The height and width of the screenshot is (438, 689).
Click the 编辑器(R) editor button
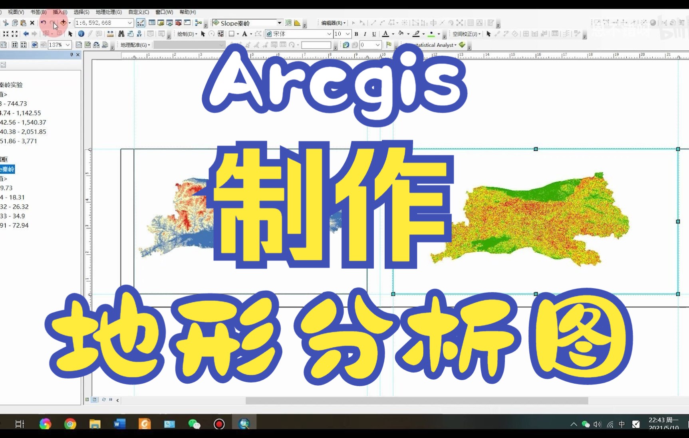point(332,23)
